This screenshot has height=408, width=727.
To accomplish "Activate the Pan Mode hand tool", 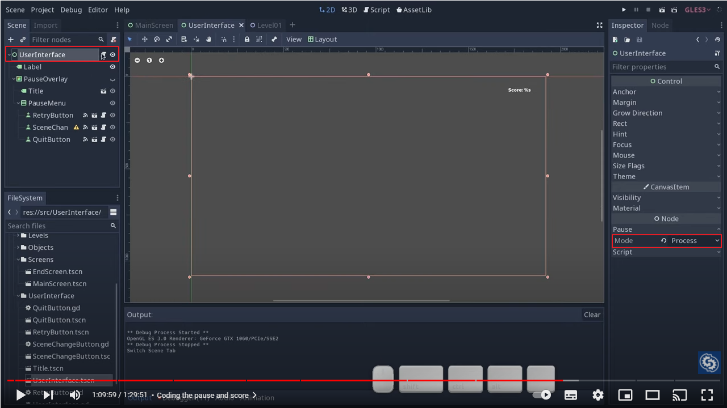I will (x=209, y=39).
